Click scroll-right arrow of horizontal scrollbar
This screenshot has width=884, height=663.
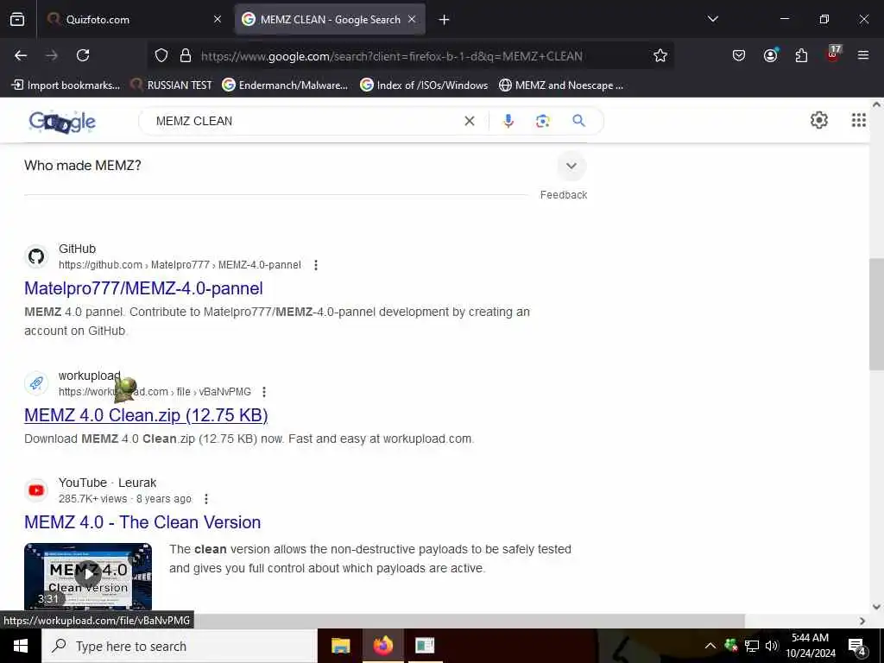[x=862, y=621]
